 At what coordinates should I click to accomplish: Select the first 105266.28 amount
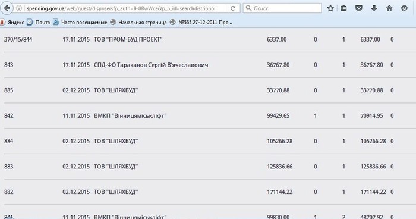coord(280,141)
